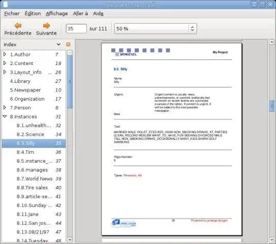
Task: Select the 8.12.San Jos... index entry
Action: (34, 223)
